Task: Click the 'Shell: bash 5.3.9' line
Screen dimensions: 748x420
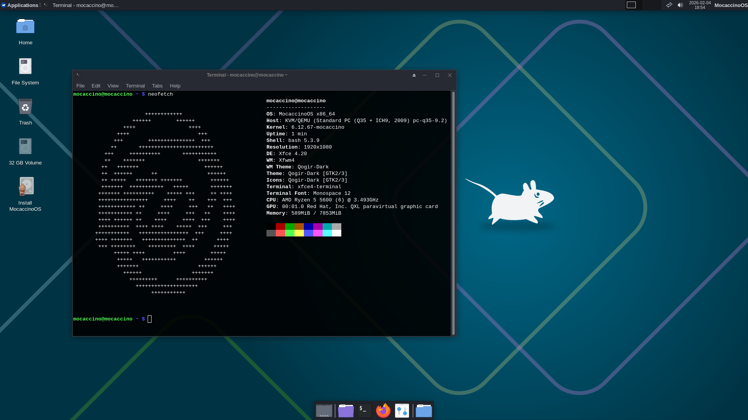Action: click(x=293, y=140)
